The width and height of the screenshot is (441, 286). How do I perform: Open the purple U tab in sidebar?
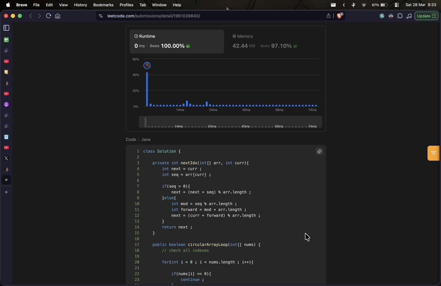tap(6, 104)
